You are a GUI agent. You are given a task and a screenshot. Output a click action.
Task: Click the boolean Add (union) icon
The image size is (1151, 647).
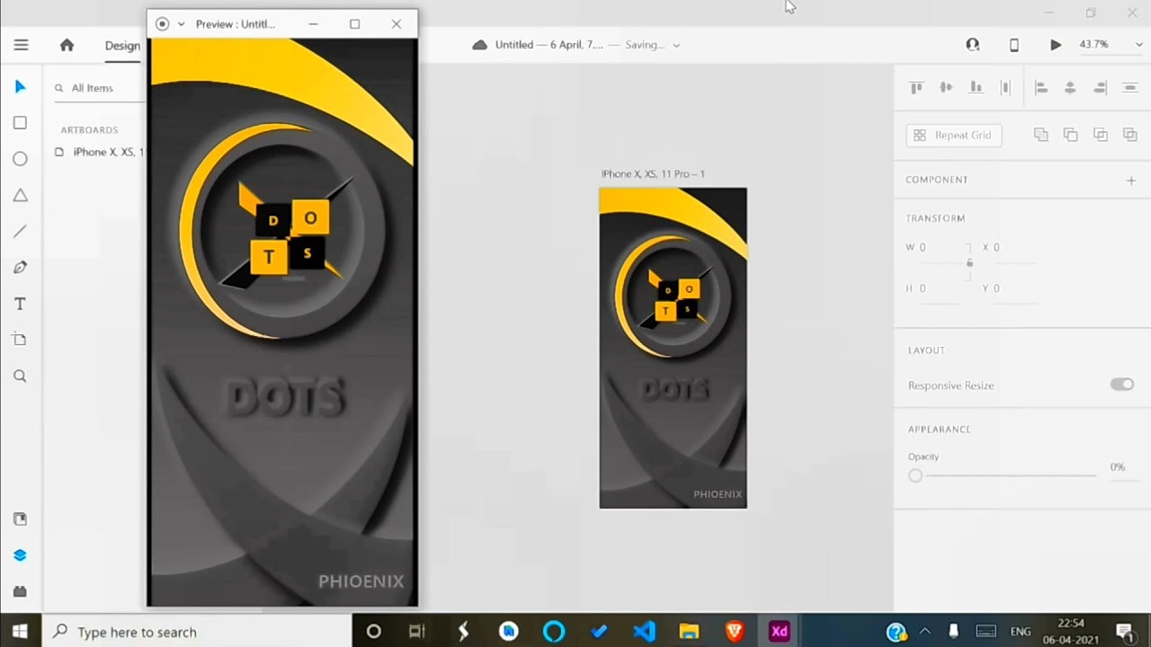point(1040,135)
